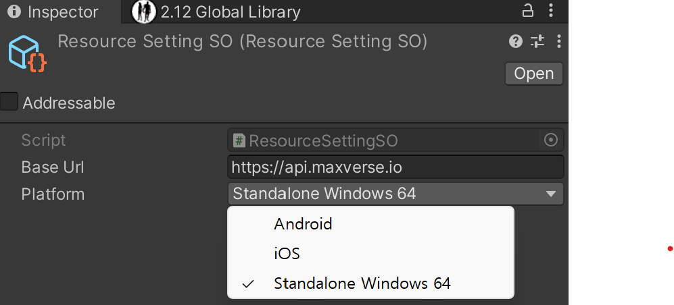Click the ScriptableObject cube asset icon
Screen dimensions: 674x305
point(26,53)
